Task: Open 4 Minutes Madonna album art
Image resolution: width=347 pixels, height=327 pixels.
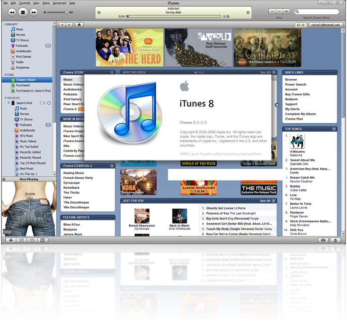Action: pyautogui.click(x=297, y=141)
